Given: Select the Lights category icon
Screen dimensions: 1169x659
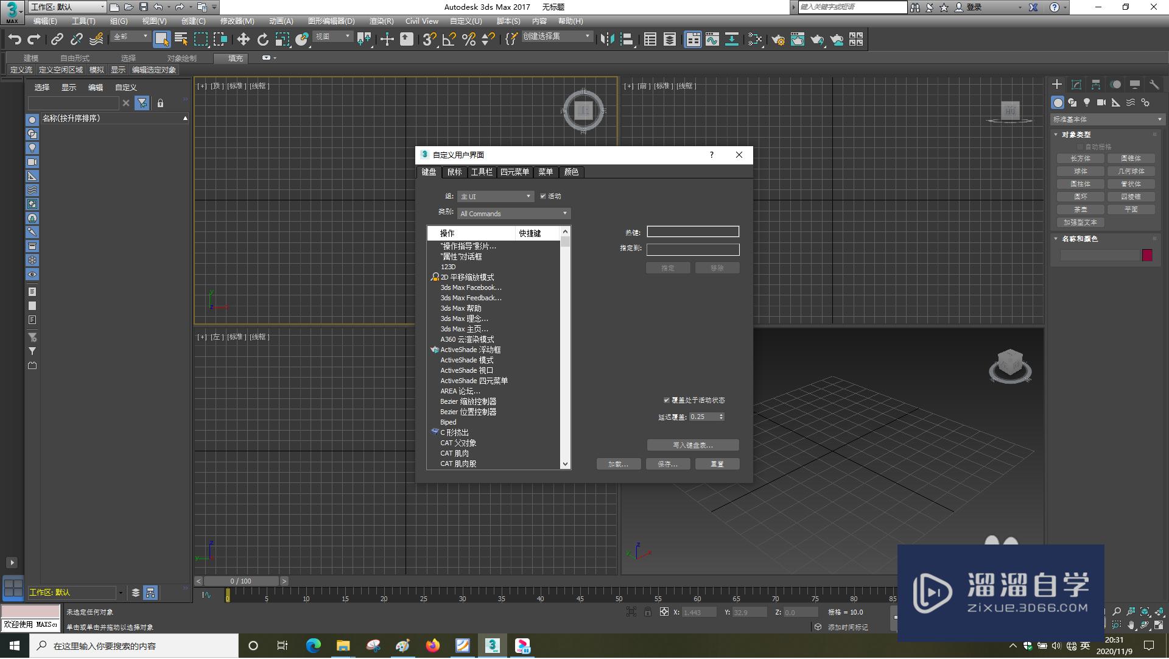Looking at the screenshot, I should pyautogui.click(x=1087, y=102).
